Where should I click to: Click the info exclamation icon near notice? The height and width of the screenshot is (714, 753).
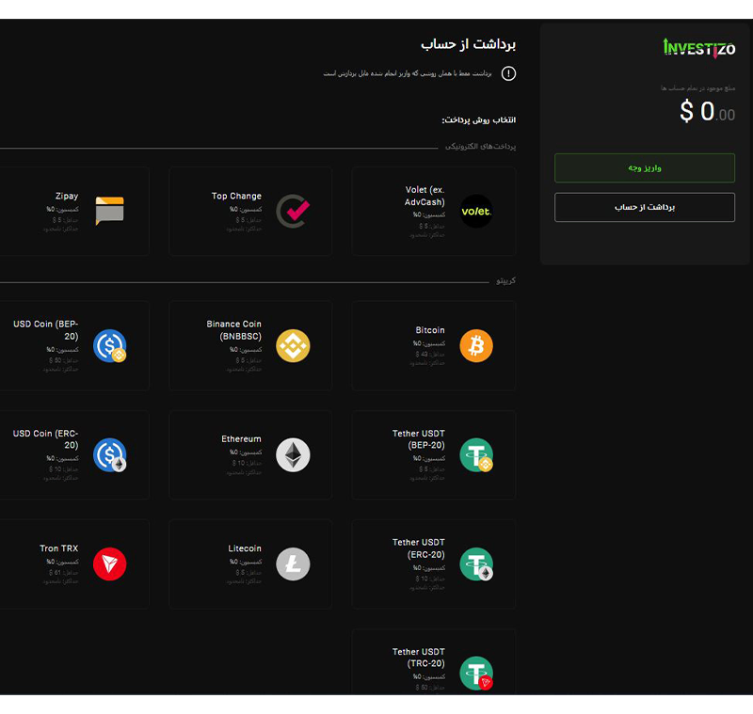click(x=508, y=73)
